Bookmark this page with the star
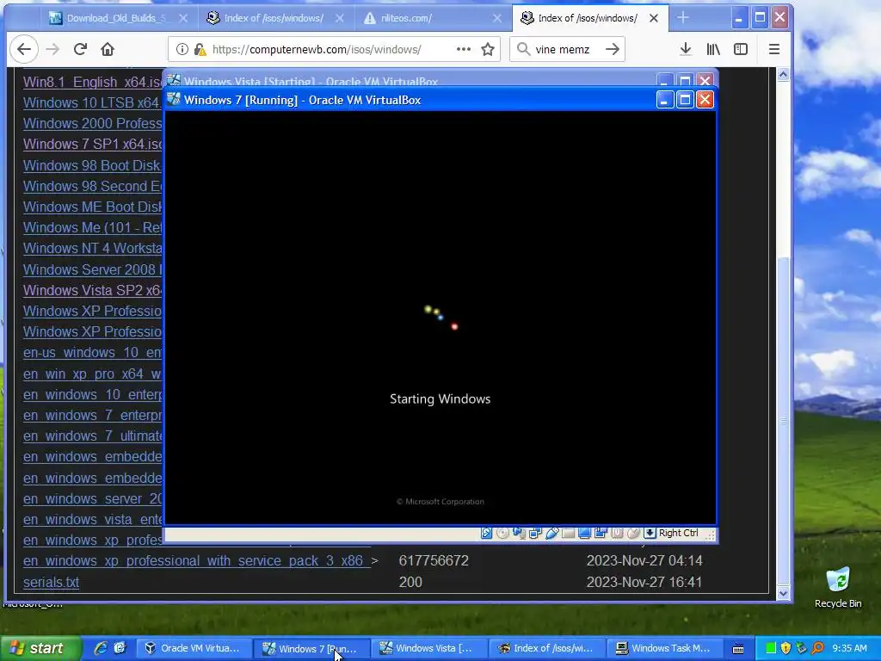 click(488, 49)
